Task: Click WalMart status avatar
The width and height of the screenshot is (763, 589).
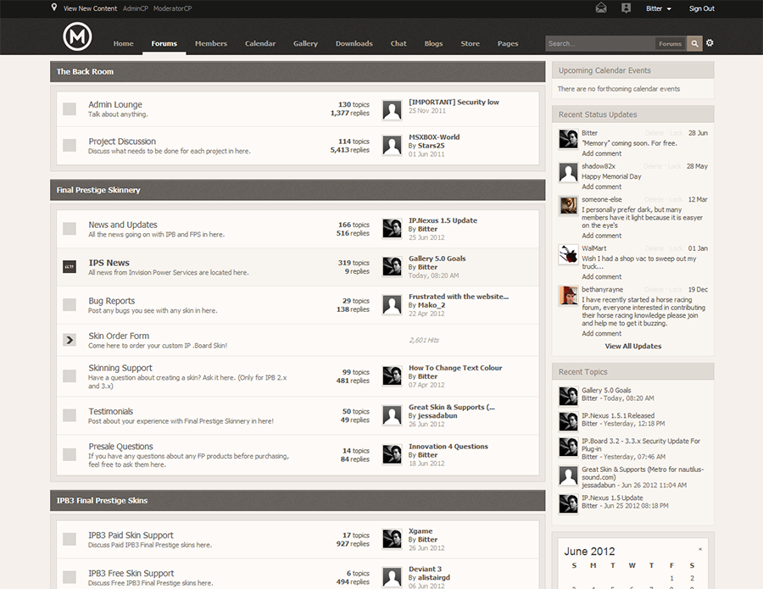Action: click(568, 254)
